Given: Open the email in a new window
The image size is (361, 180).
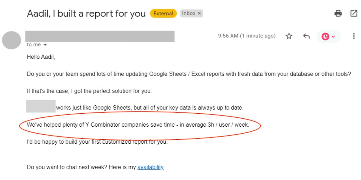Looking at the screenshot, I should tap(354, 13).
